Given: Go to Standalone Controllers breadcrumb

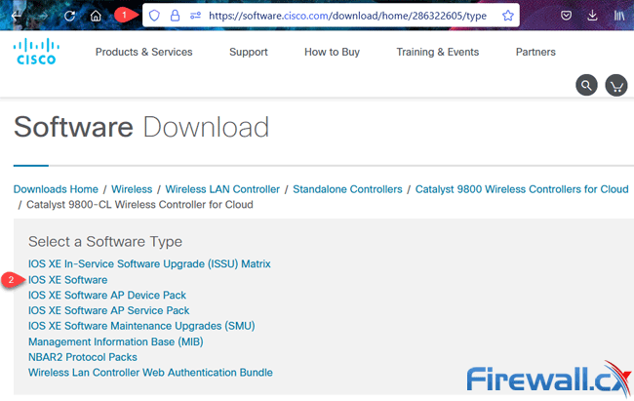Looking at the screenshot, I should (x=347, y=189).
